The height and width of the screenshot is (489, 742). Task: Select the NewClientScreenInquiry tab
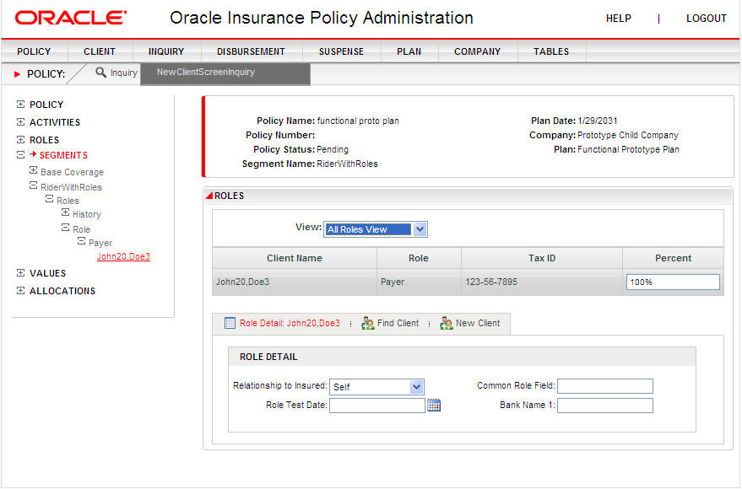coord(225,73)
